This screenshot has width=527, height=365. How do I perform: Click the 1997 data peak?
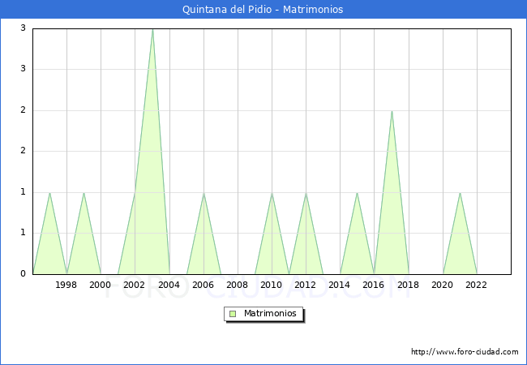click(x=50, y=193)
